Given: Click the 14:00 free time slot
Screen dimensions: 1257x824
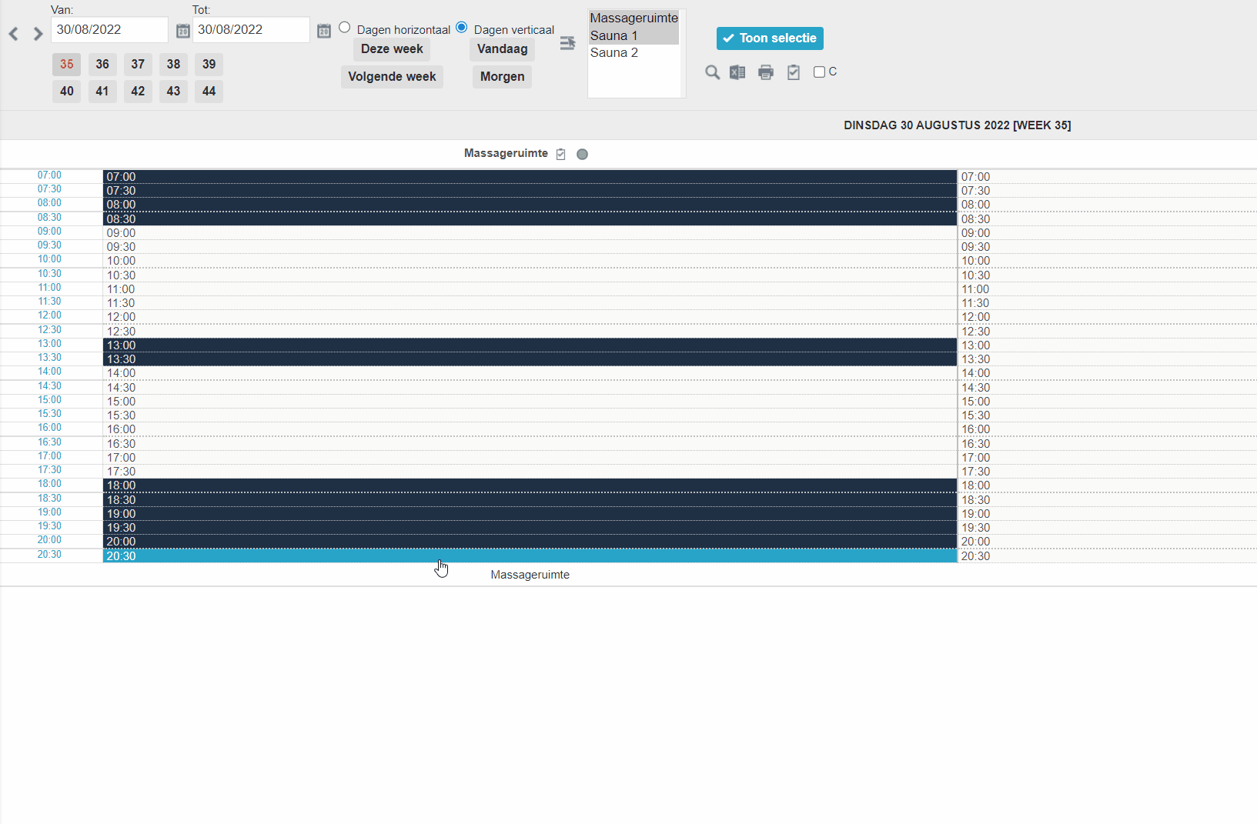Looking at the screenshot, I should pos(530,373).
